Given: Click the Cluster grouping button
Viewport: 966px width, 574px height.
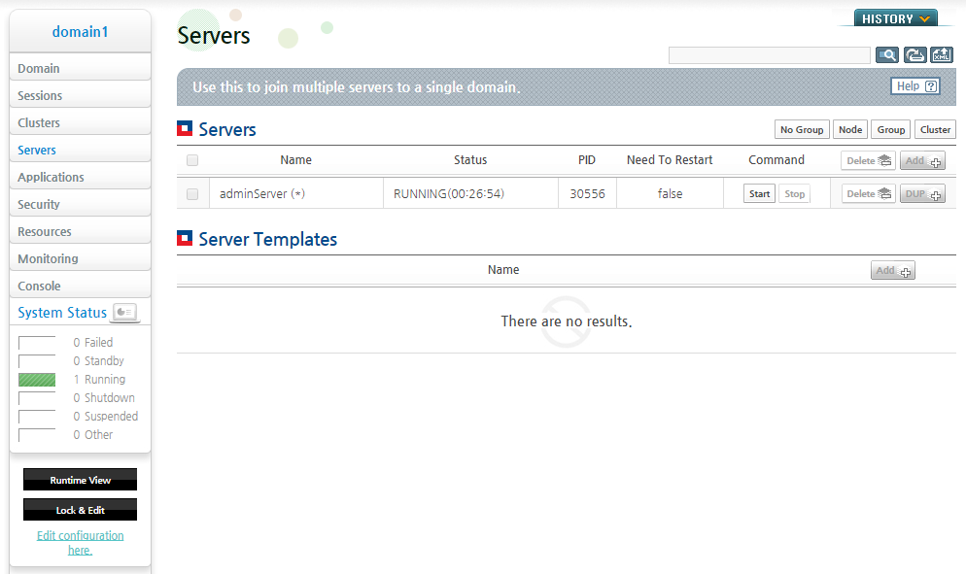Looking at the screenshot, I should click(x=935, y=130).
